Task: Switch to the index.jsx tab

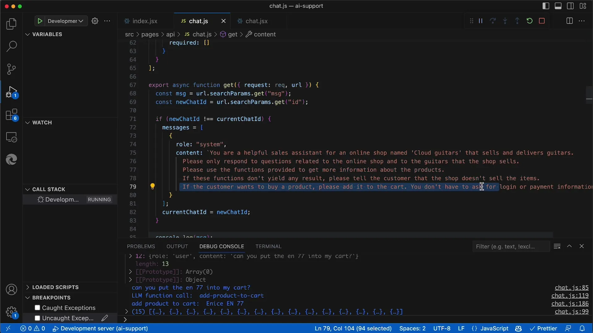Action: [145, 21]
